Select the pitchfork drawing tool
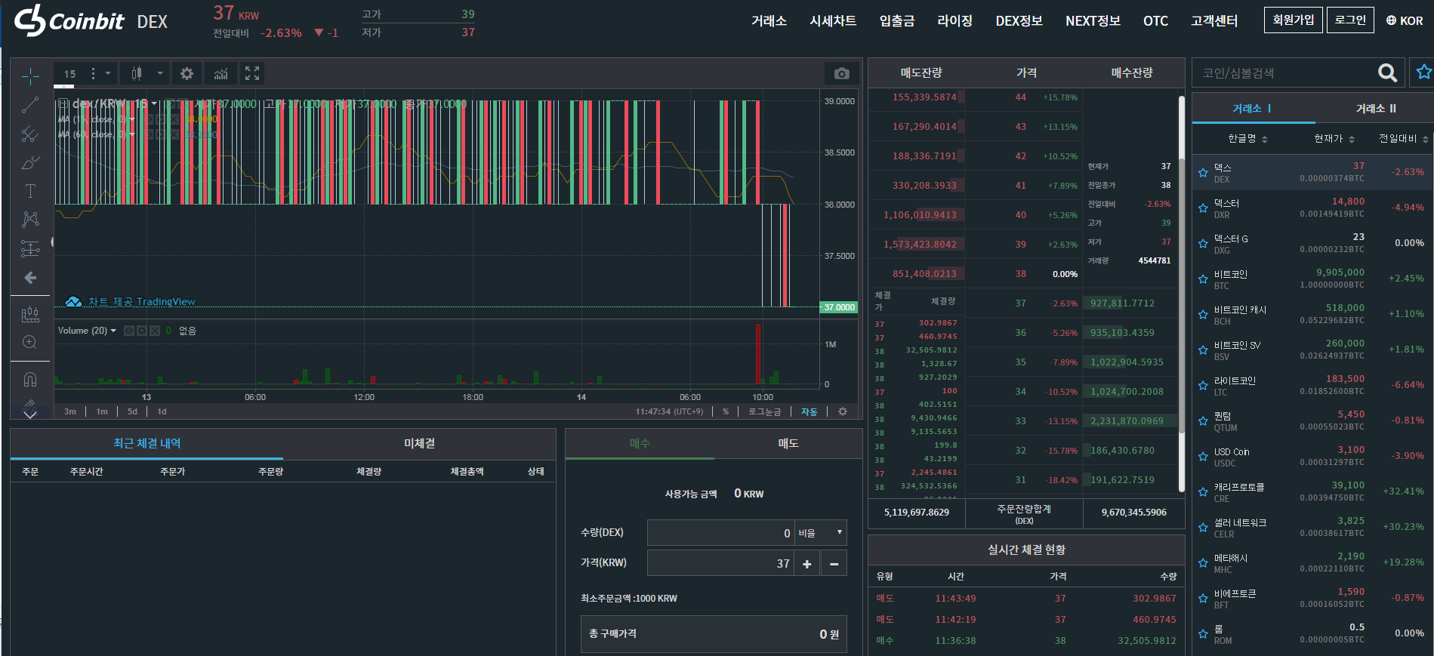 tap(30, 134)
